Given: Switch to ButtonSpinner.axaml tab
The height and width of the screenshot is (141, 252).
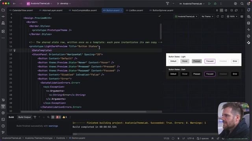Looking at the screenshot, I should 161,11.
